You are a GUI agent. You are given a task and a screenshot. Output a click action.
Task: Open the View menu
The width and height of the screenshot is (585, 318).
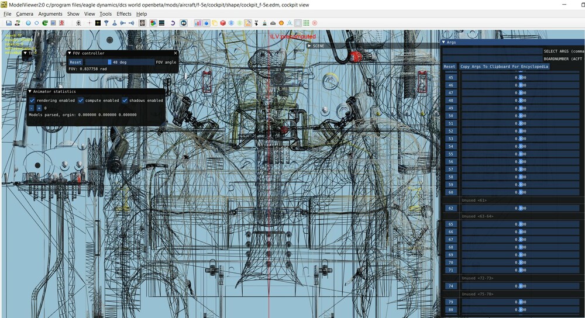point(90,14)
